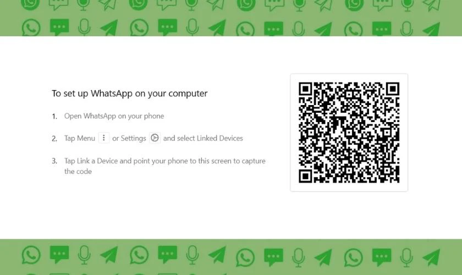Select the heading "To set up WhatsApp on your computer"
The image size is (462, 275).
130,94
